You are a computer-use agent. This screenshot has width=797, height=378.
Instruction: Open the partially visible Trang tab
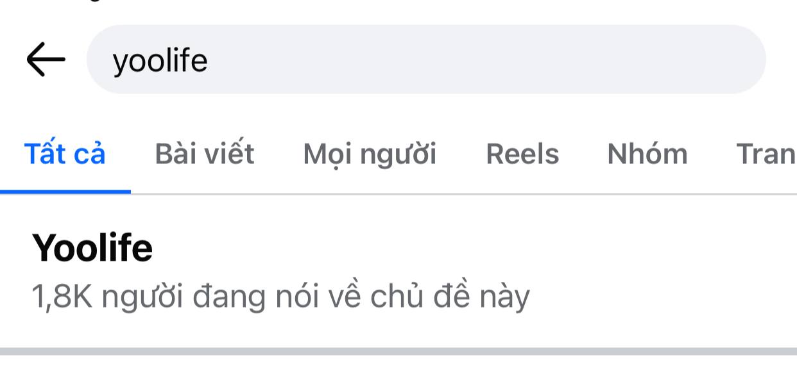766,154
